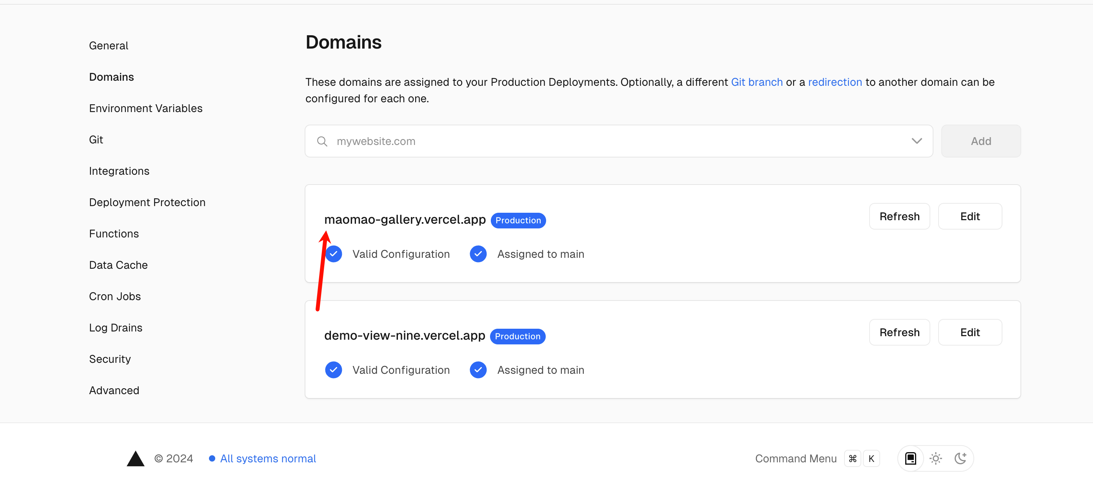The width and height of the screenshot is (1093, 478).
Task: Edit maomao-gallery.vercel.app domain
Action: (x=970, y=216)
